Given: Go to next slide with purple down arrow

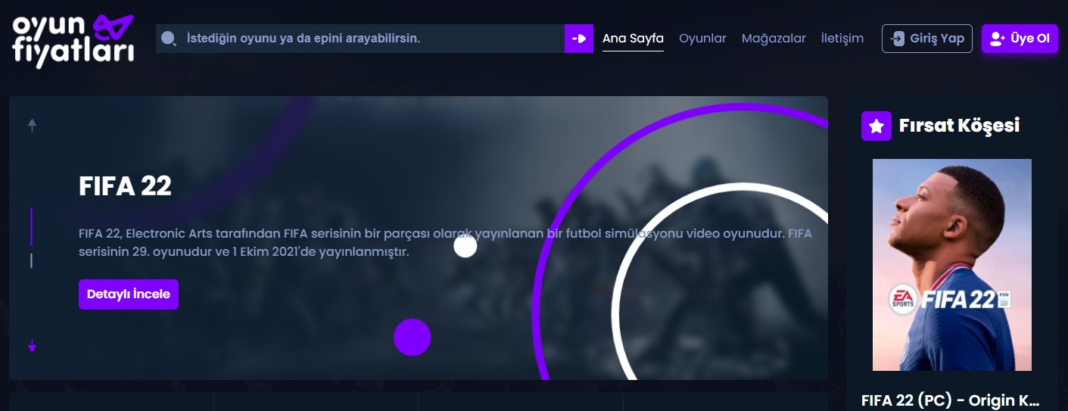Looking at the screenshot, I should tap(32, 347).
